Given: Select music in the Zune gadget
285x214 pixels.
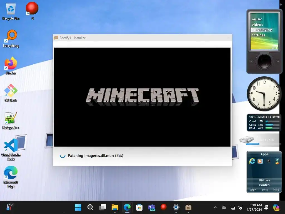Looking at the screenshot, I should pyautogui.click(x=257, y=19).
